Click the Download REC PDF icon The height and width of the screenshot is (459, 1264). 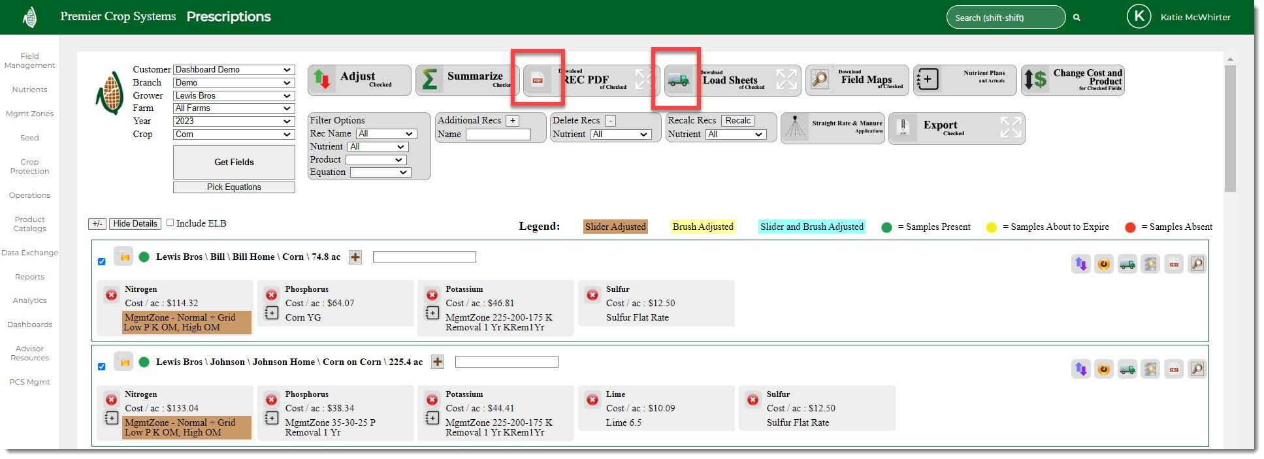click(x=538, y=80)
